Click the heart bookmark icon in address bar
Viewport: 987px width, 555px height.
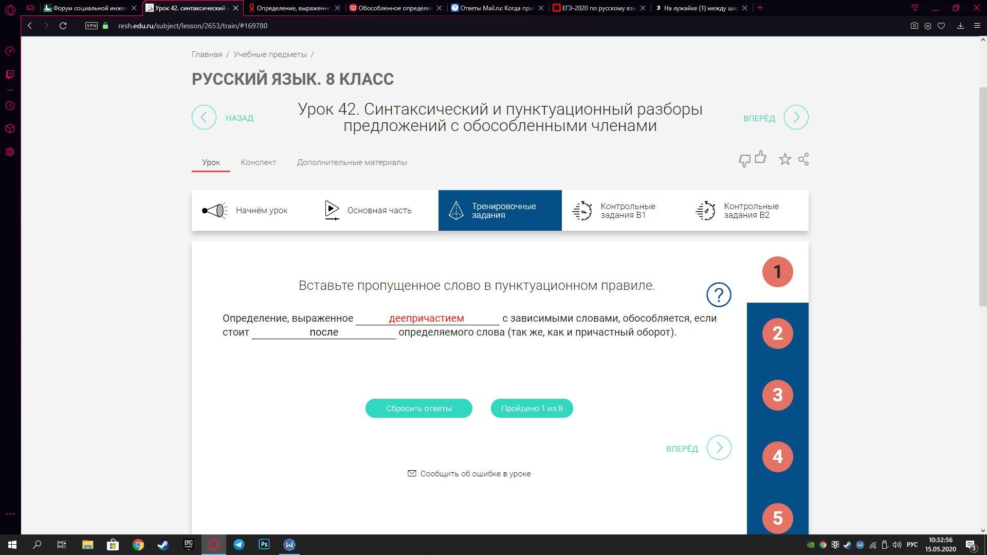click(x=941, y=26)
